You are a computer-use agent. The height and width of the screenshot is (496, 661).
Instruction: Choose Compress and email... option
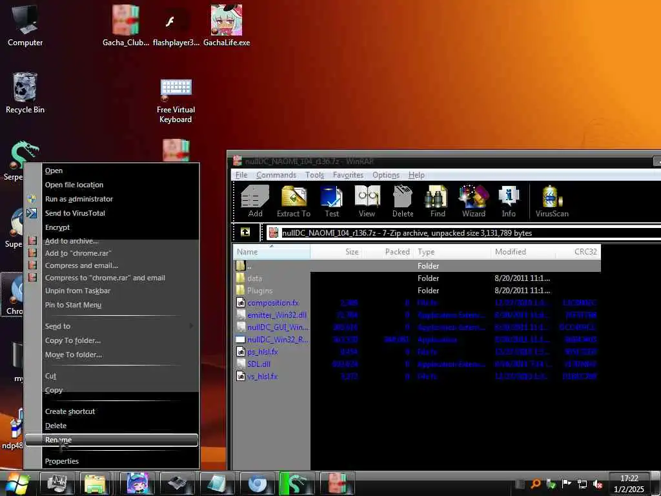[111, 265]
